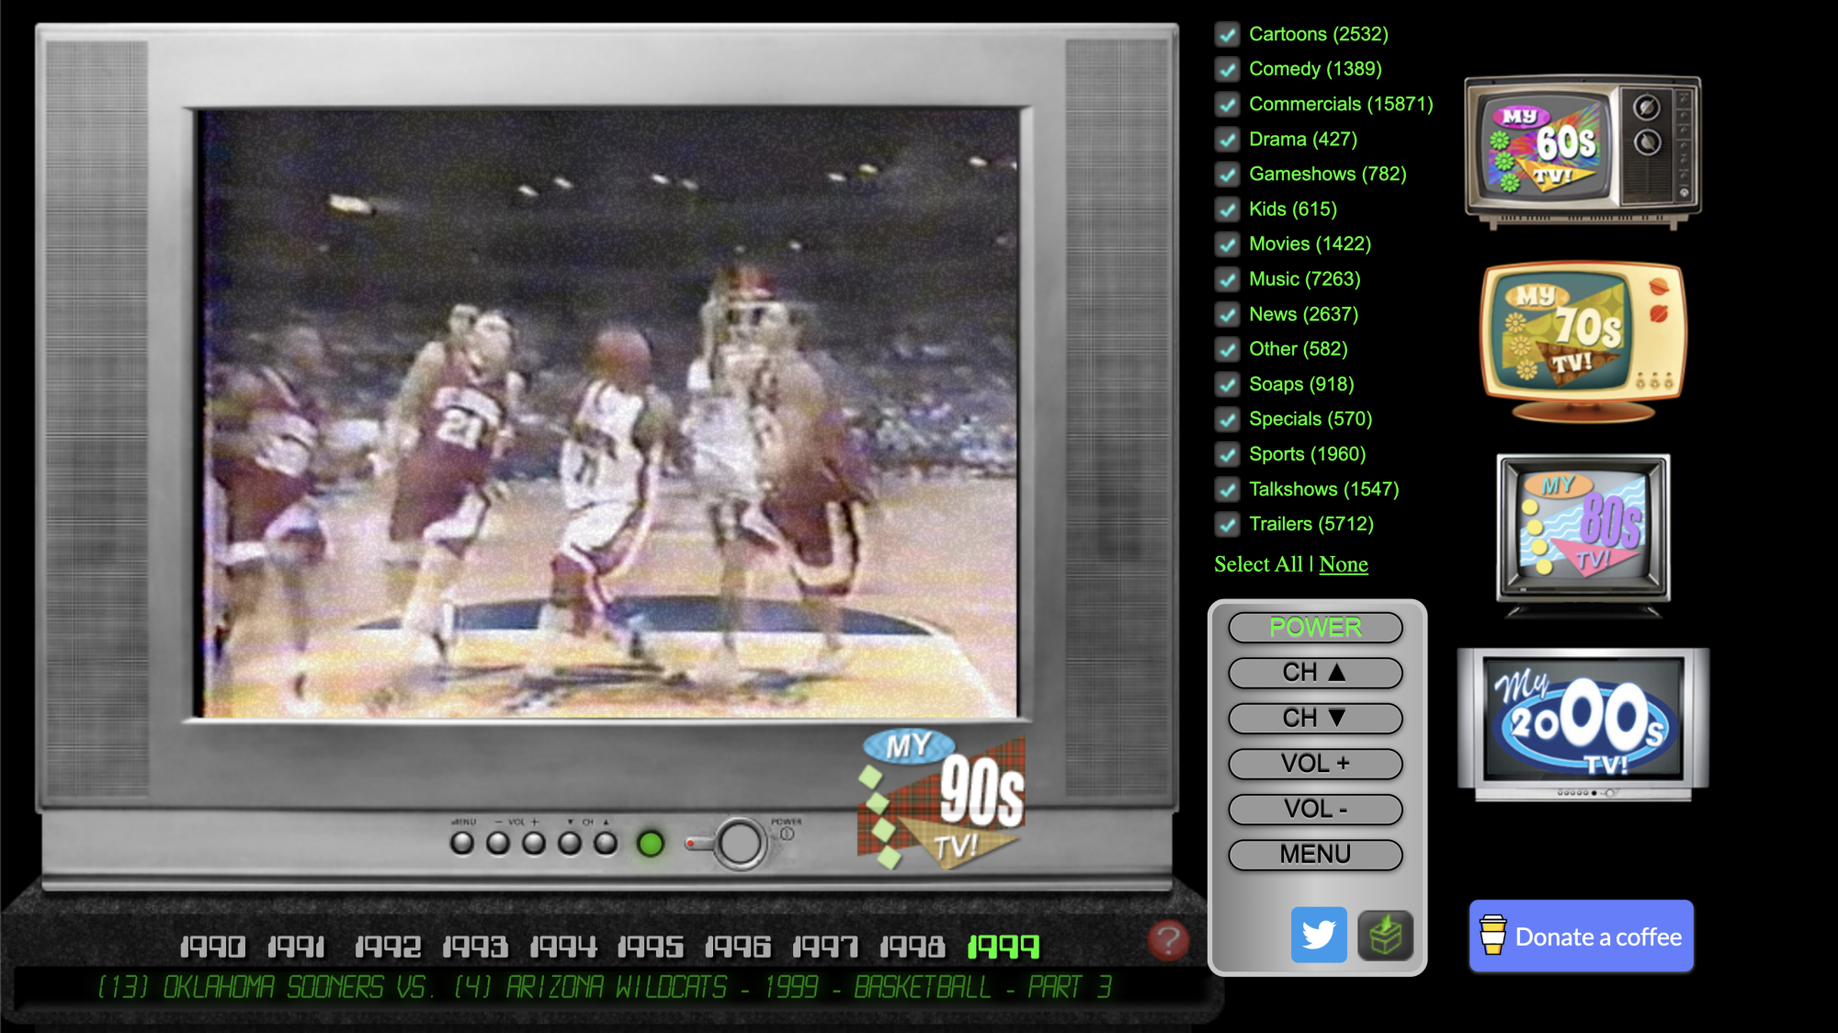Disable the Movies category

(x=1227, y=244)
